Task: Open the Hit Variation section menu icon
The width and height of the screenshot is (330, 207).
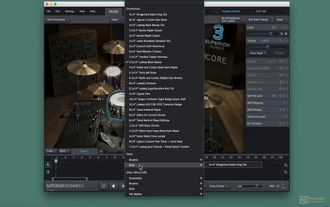Action: tap(284, 123)
